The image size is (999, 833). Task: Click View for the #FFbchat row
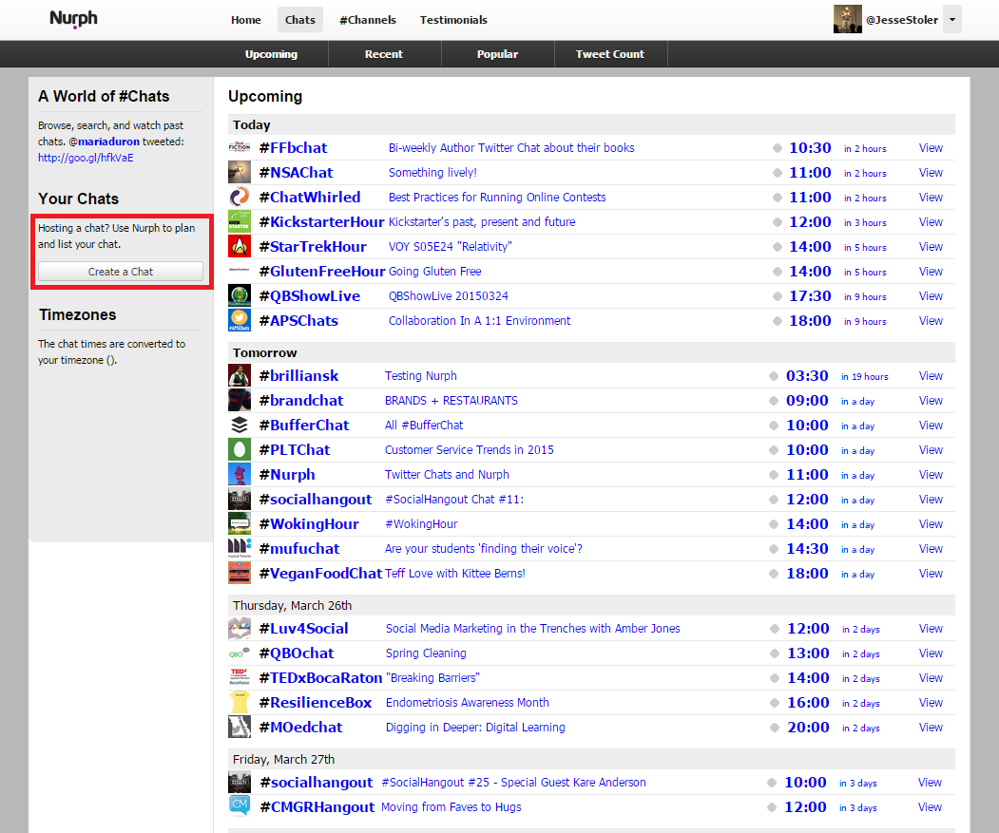tap(931, 148)
